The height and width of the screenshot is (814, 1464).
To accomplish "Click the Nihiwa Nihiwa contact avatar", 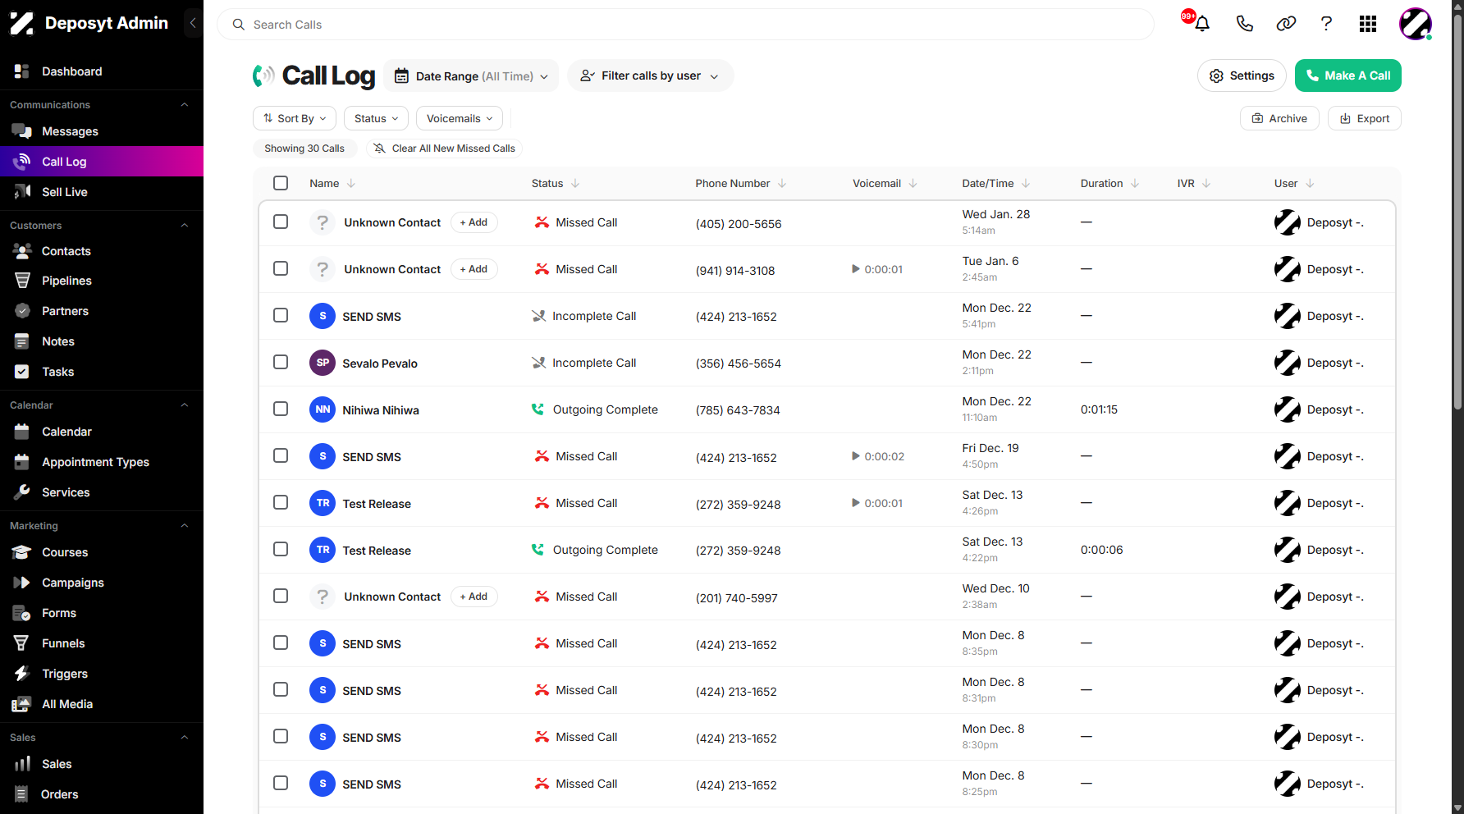I will point(323,409).
